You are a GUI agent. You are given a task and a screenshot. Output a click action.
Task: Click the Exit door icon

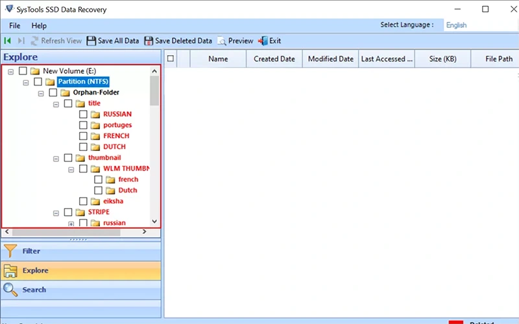[263, 41]
